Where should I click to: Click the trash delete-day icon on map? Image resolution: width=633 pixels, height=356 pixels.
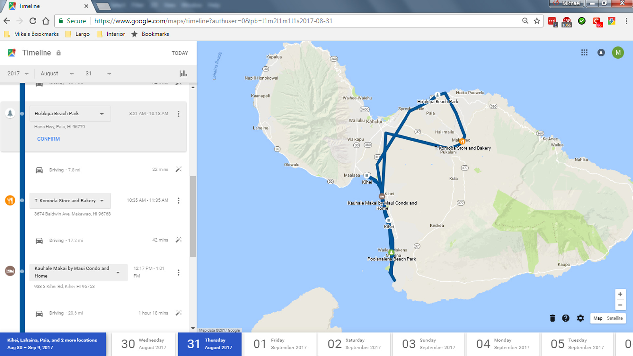552,318
